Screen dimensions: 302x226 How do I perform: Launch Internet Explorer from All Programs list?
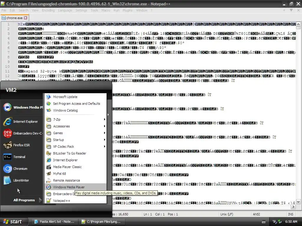tap(75, 160)
